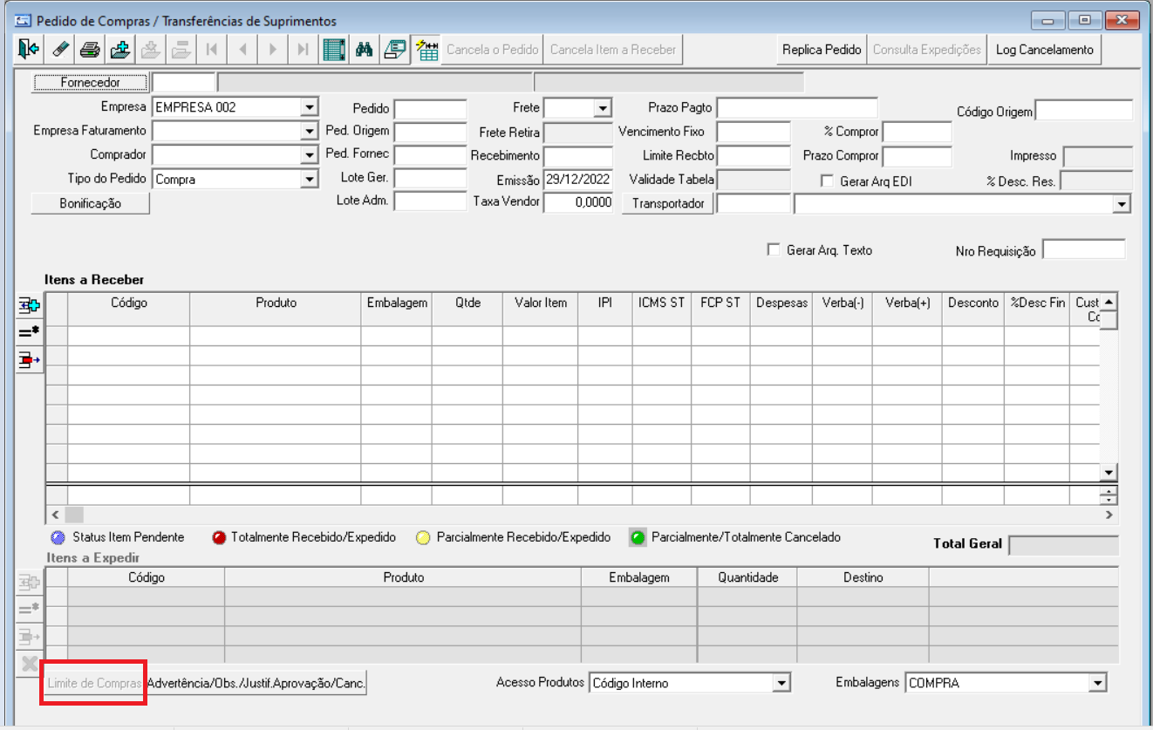The height and width of the screenshot is (730, 1153).
Task: Click the eraser clear-form icon
Action: pyautogui.click(x=59, y=49)
